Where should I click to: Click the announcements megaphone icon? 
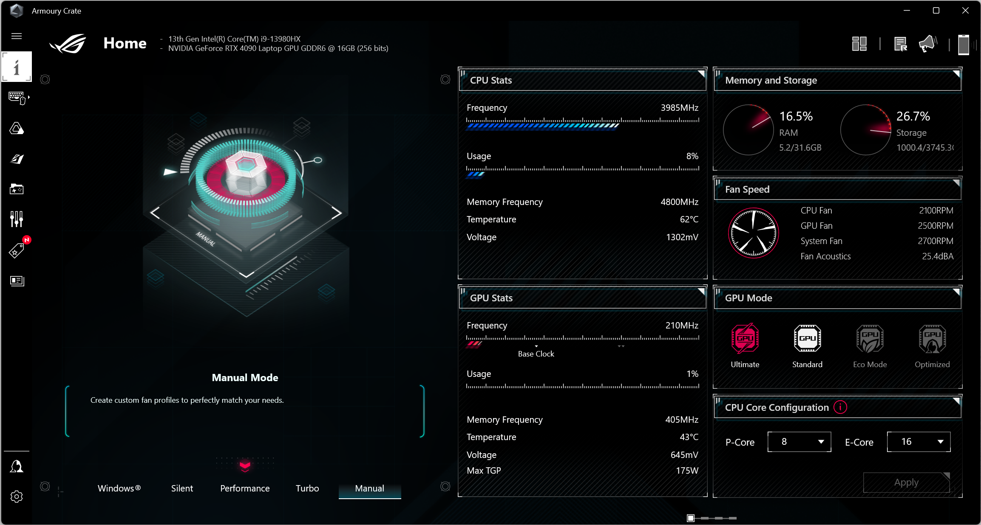coord(927,44)
